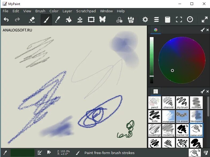Viewport: 210px width, 157px height.
Task: Open the View menu
Action: click(x=27, y=11)
